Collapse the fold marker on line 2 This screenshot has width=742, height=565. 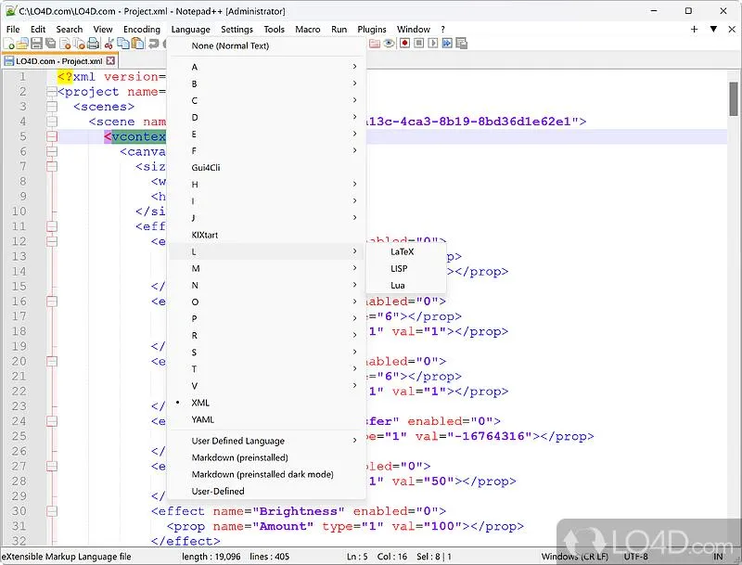coord(52,92)
